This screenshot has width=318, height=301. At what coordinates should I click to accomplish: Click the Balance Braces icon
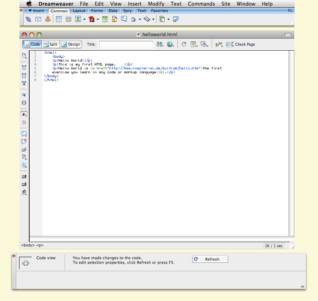24,103
